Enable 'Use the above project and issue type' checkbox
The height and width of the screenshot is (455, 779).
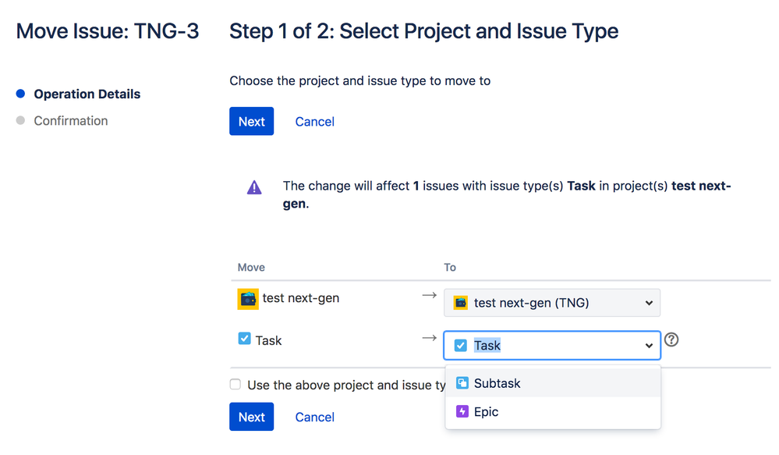pyautogui.click(x=235, y=385)
